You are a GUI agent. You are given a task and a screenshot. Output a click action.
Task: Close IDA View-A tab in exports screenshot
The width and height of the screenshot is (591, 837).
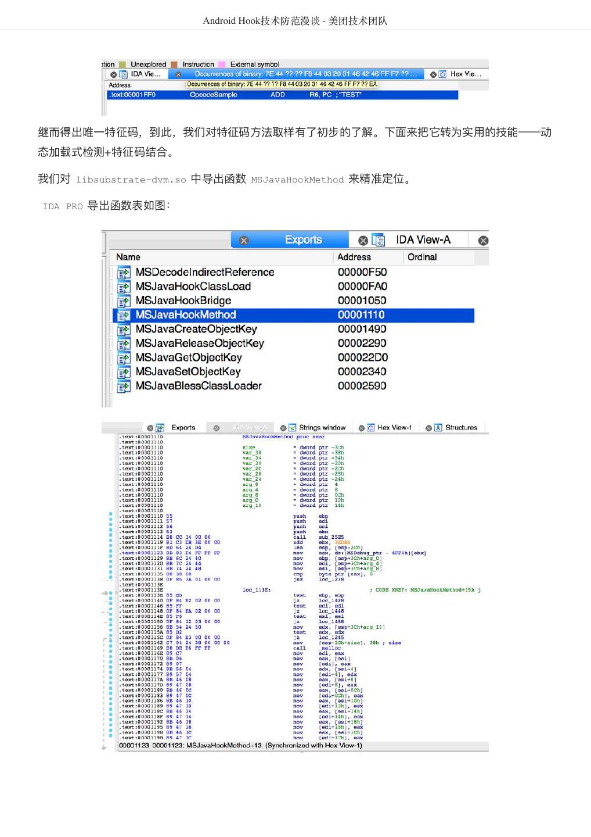(363, 241)
